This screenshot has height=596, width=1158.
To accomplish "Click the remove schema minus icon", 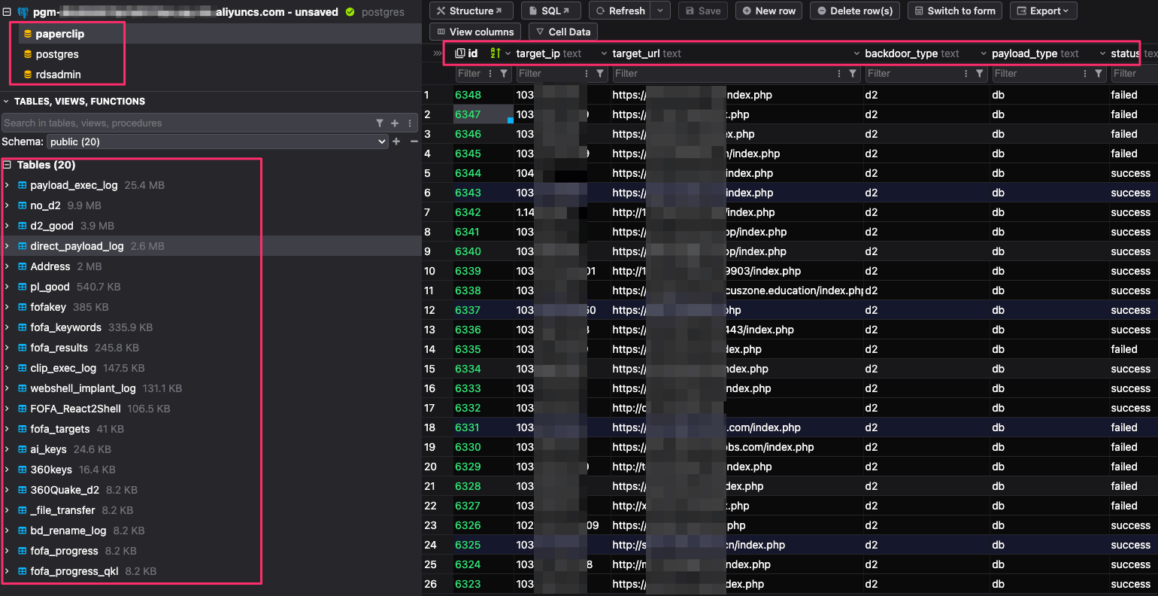I will pos(414,141).
